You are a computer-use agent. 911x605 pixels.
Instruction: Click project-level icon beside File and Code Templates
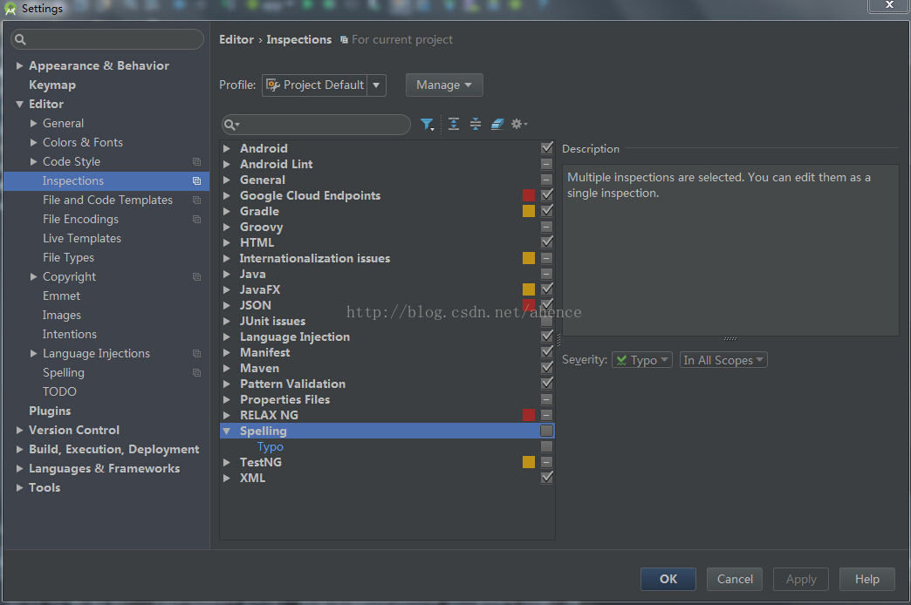point(197,200)
